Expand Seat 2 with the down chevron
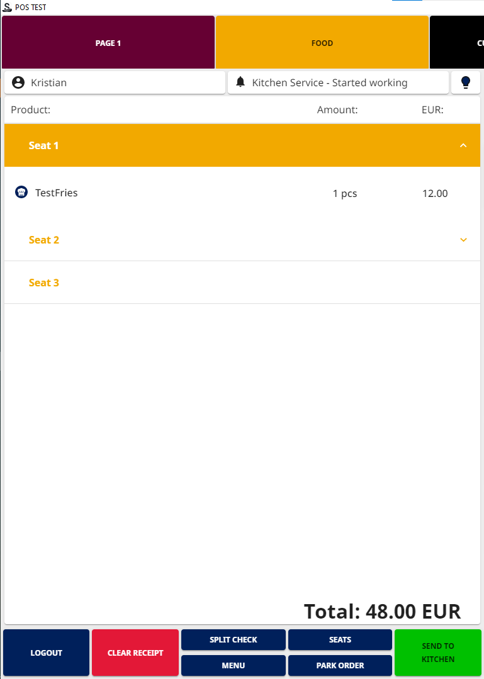 (463, 240)
